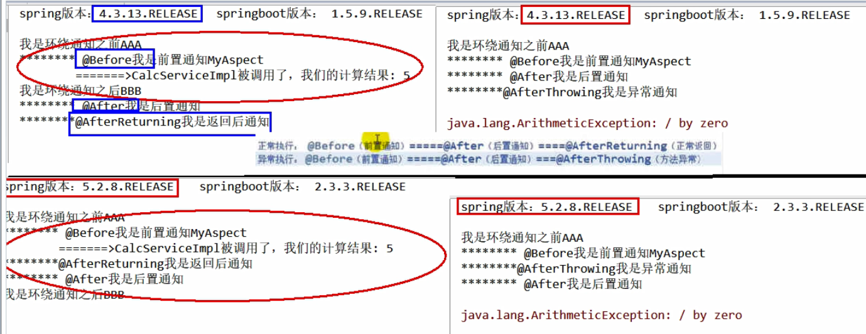Select the blue-boxed @AfterReturning返回后通知 line
The width and height of the screenshot is (866, 334).
[x=171, y=123]
